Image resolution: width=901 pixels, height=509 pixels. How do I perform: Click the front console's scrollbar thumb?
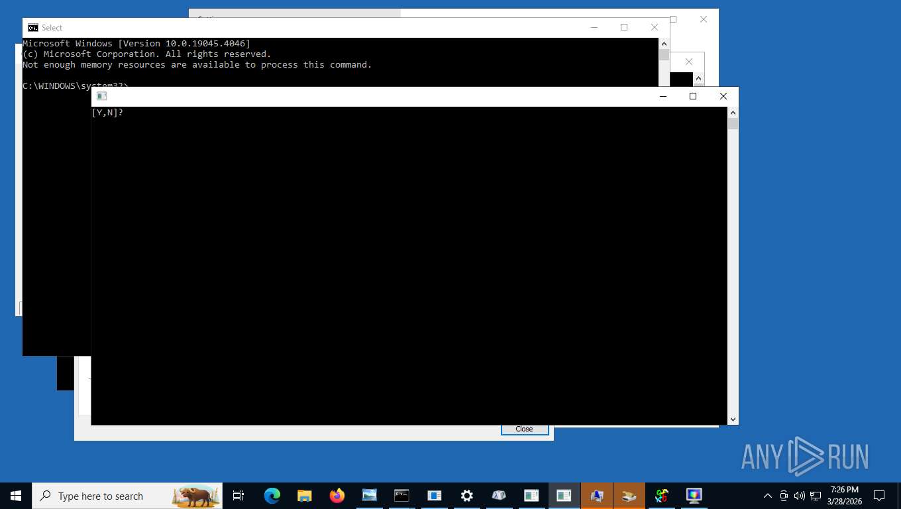pos(733,123)
